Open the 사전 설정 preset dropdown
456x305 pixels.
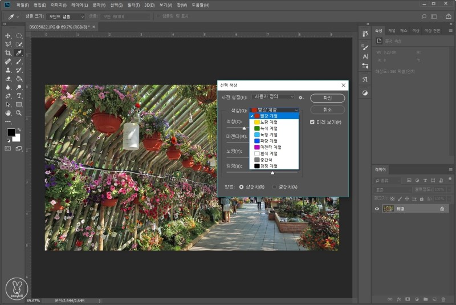(273, 97)
